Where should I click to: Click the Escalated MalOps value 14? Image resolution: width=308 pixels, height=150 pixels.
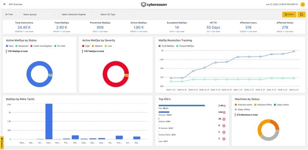177,27
